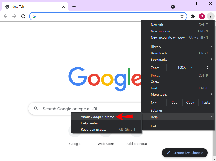Click the 100% zoom value
This screenshot has width=216, height=161.
(181, 68)
